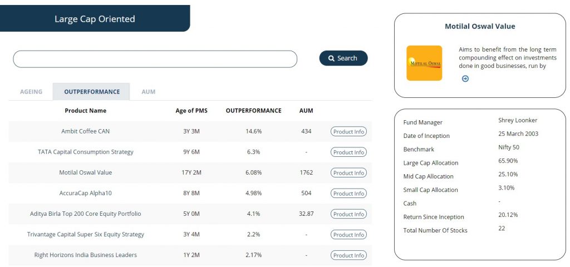
Task: Click the 5Y 0M age cell
Action: point(191,214)
